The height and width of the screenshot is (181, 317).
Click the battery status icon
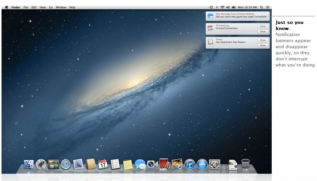pyautogui.click(x=234, y=7)
